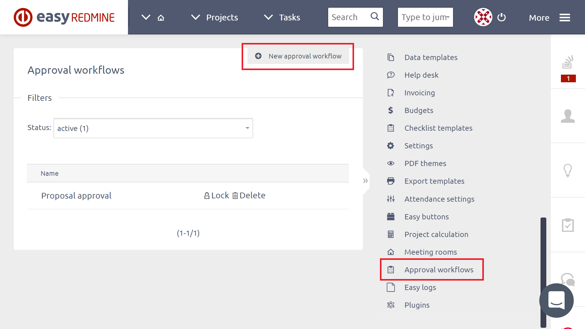Image resolution: width=585 pixels, height=329 pixels.
Task: Click the PDF themes eye icon
Action: tap(391, 163)
